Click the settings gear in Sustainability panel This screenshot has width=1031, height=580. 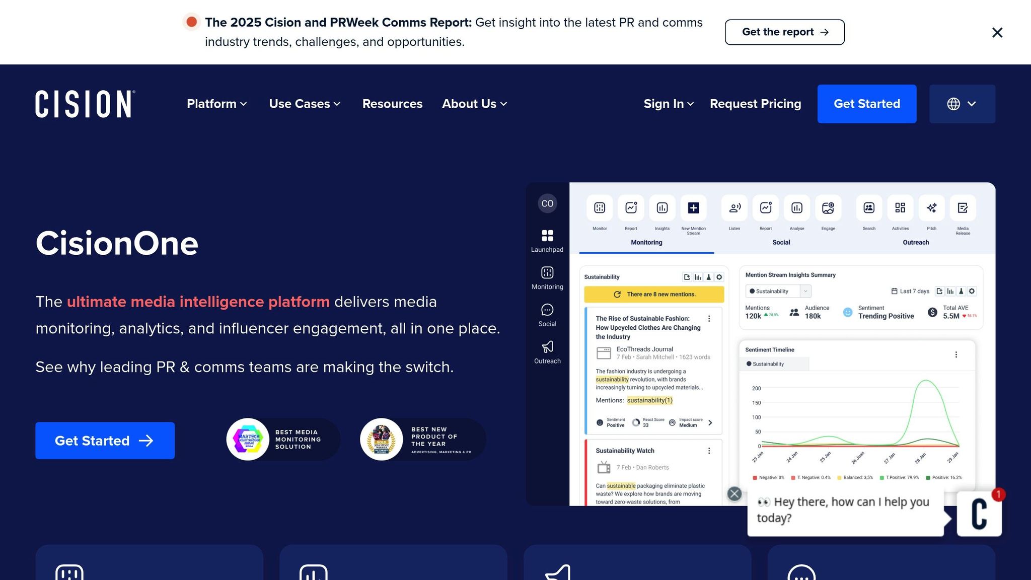(719, 277)
